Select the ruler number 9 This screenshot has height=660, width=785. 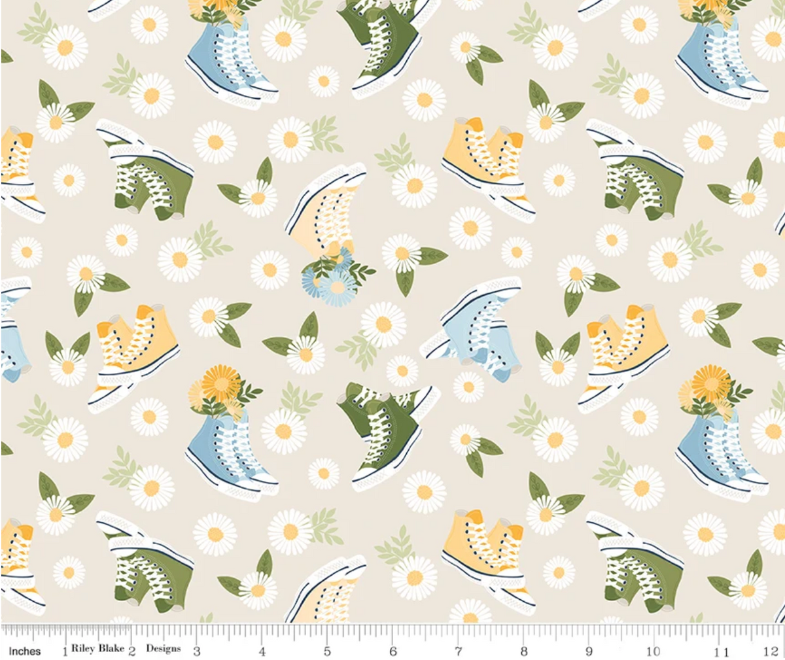[589, 652]
